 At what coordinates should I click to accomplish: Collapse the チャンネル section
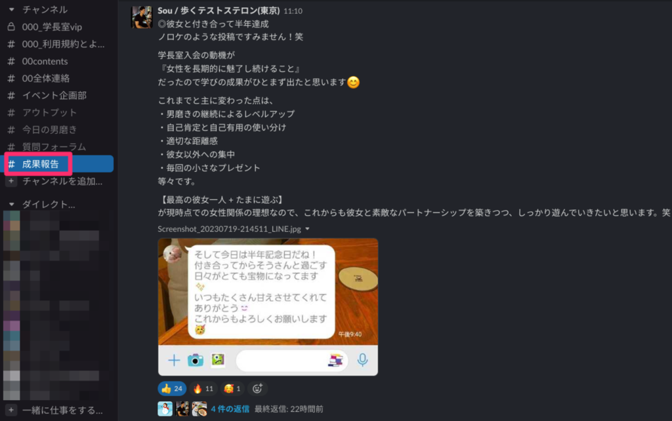coord(12,9)
